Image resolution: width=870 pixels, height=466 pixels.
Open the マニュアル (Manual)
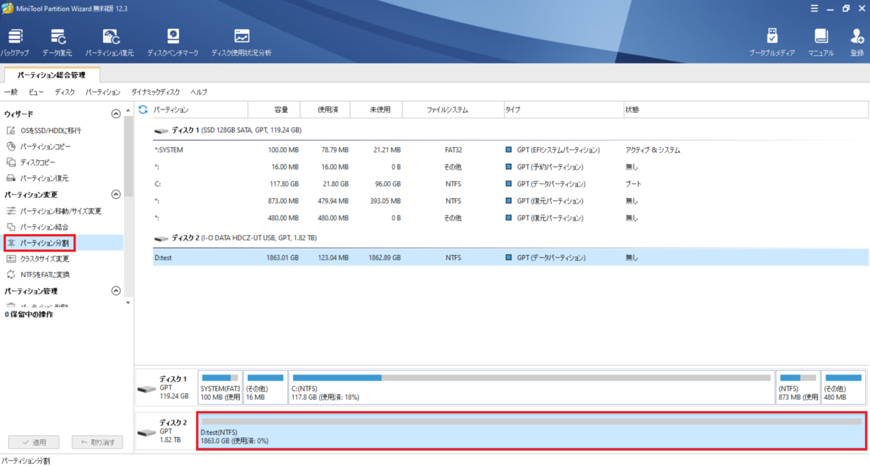(821, 43)
